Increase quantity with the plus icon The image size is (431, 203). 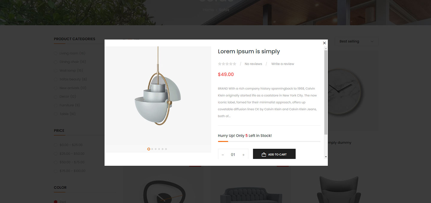click(243, 155)
